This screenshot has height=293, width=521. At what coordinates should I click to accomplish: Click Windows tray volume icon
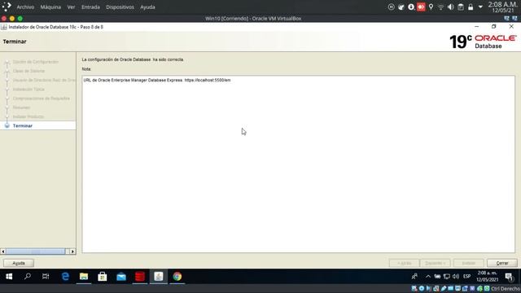456,277
